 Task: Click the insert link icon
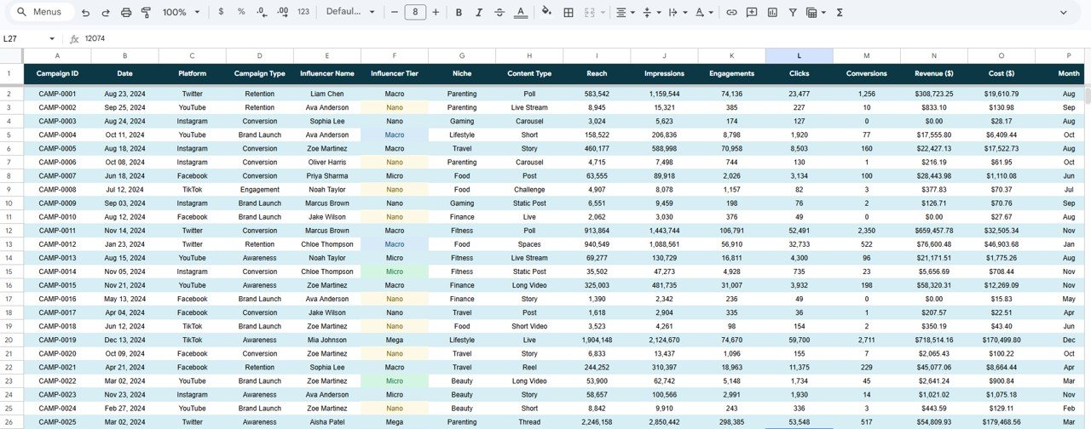(731, 13)
